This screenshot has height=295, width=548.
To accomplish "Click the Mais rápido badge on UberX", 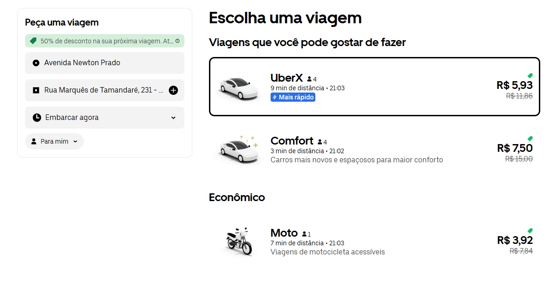I will coord(293,97).
